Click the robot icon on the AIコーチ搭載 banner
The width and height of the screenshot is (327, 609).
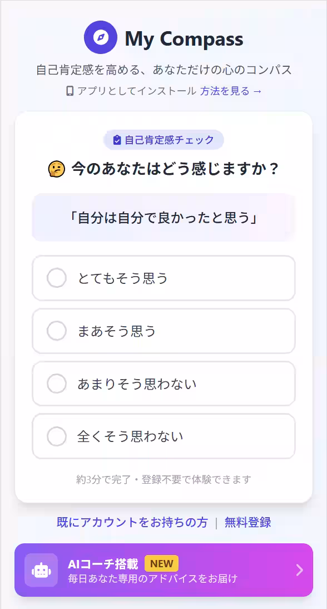click(40, 570)
